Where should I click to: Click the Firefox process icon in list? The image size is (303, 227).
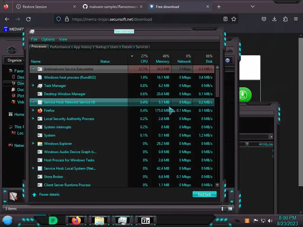click(40, 111)
